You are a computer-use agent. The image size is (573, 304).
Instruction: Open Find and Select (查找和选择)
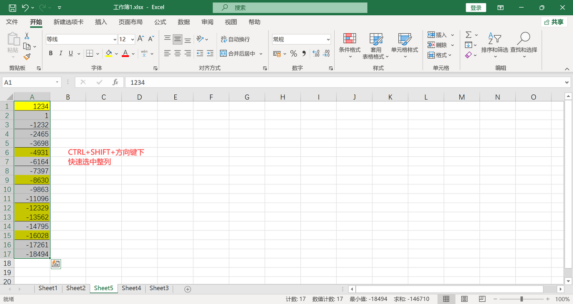point(523,46)
